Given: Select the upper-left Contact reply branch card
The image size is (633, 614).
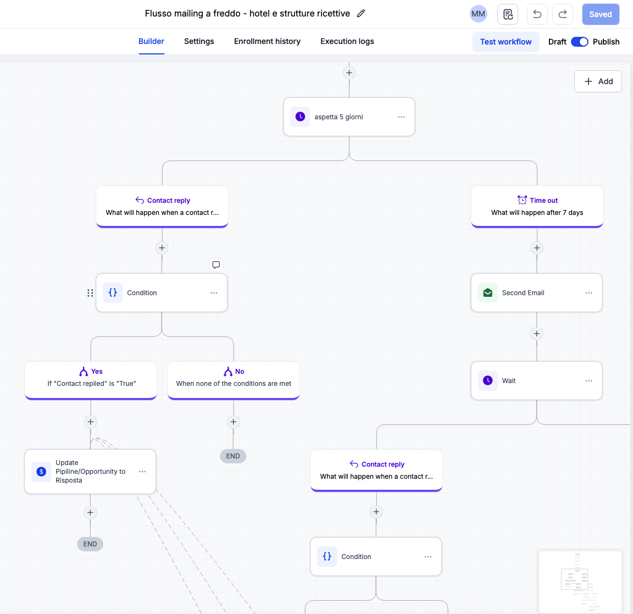Looking at the screenshot, I should coord(162,207).
